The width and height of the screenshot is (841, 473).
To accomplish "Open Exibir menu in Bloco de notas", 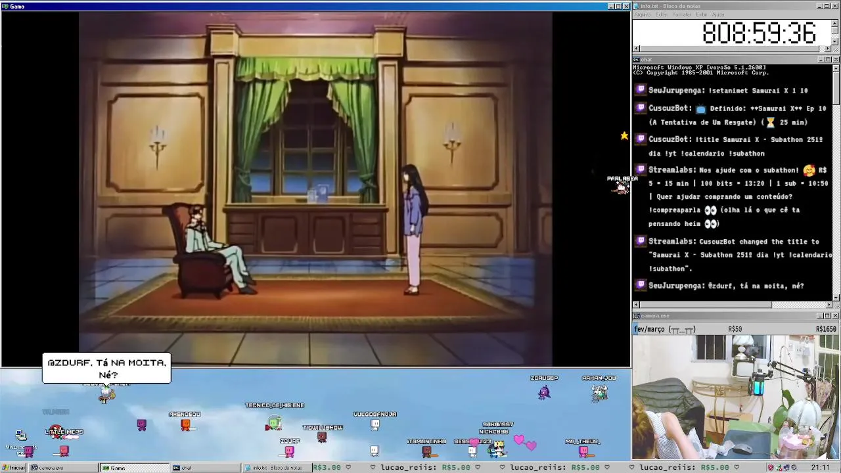I will click(702, 14).
